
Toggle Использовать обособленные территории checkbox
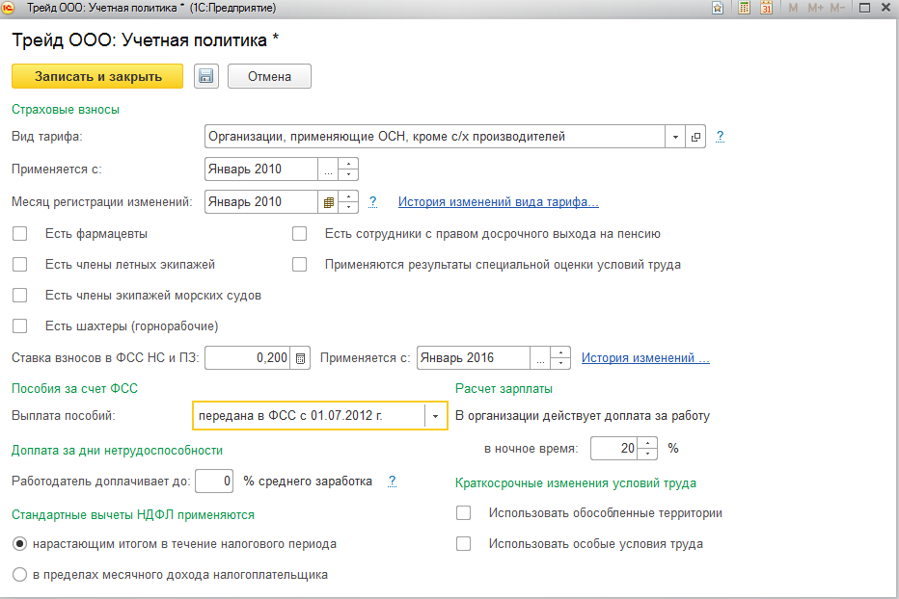point(464,513)
